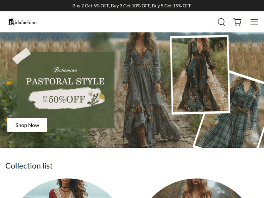Click the idafashion brand name text
Screen dimensions: 264x198
pyautogui.click(x=26, y=23)
